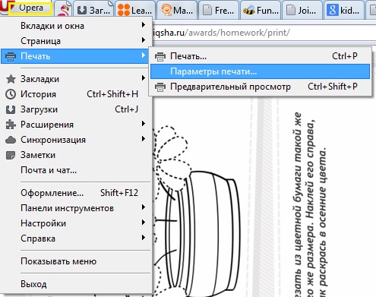376x297 pixels.
Task: Switch to the Fre... tab
Action: (x=219, y=10)
